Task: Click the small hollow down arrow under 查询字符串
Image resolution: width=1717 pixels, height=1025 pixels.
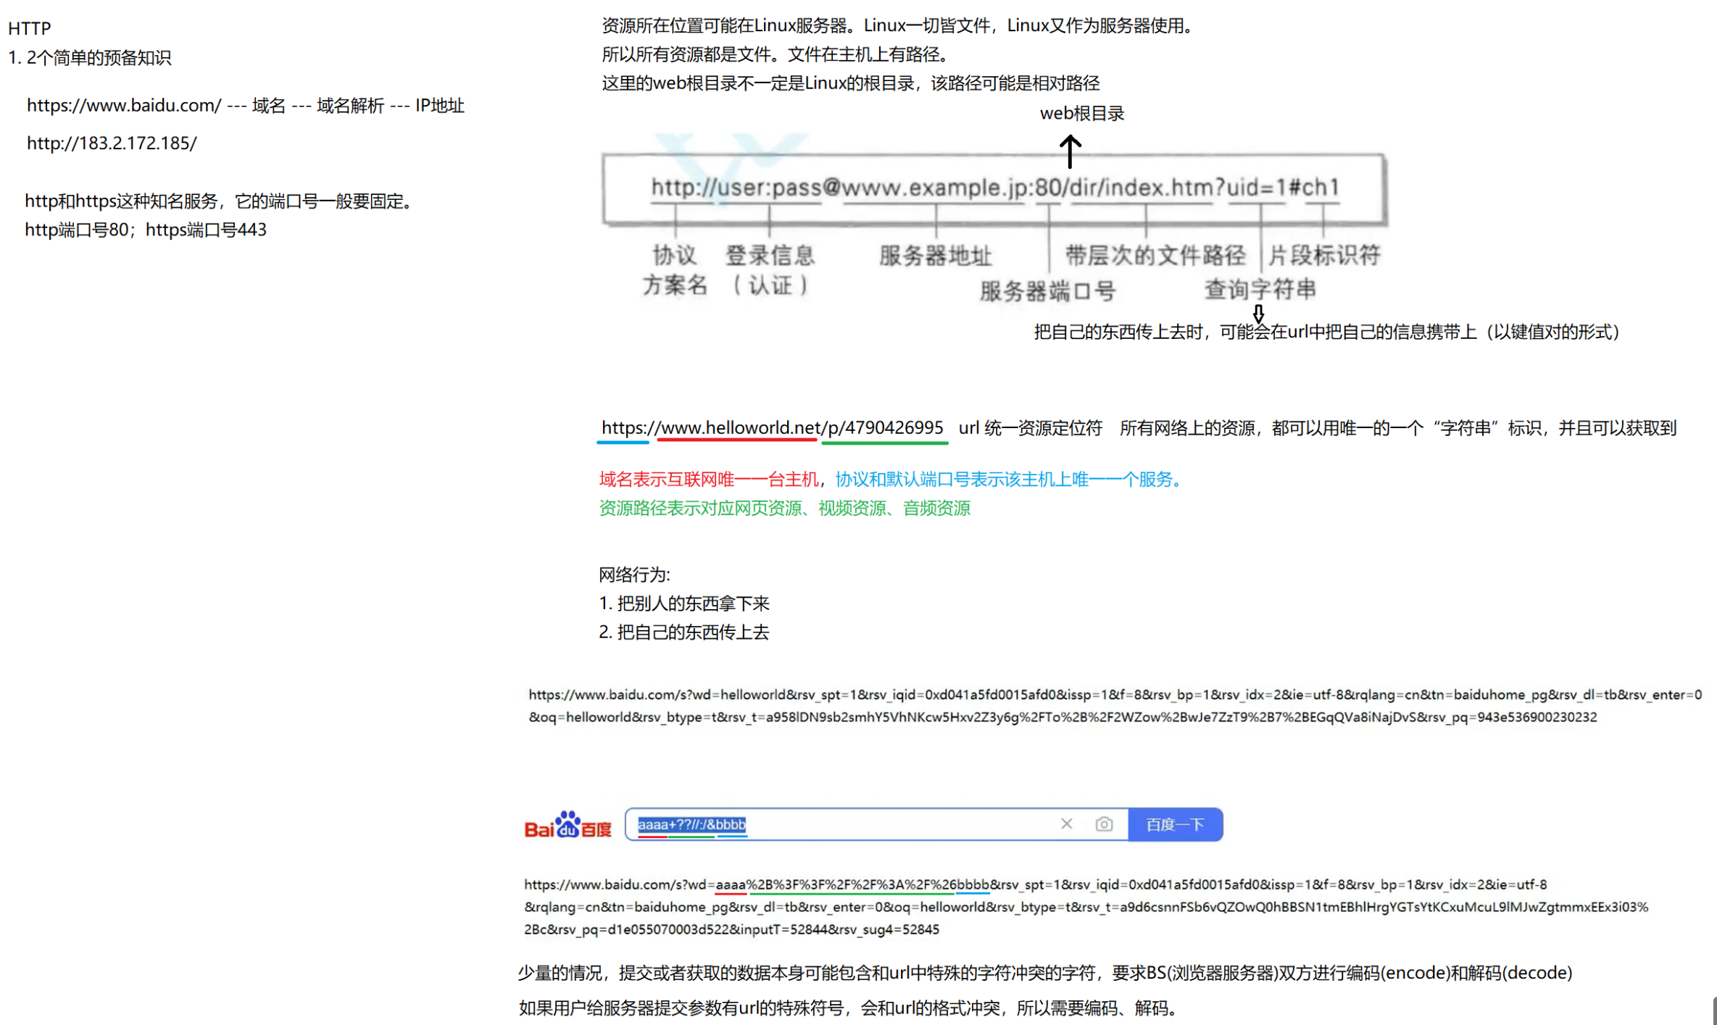Action: [x=1258, y=313]
